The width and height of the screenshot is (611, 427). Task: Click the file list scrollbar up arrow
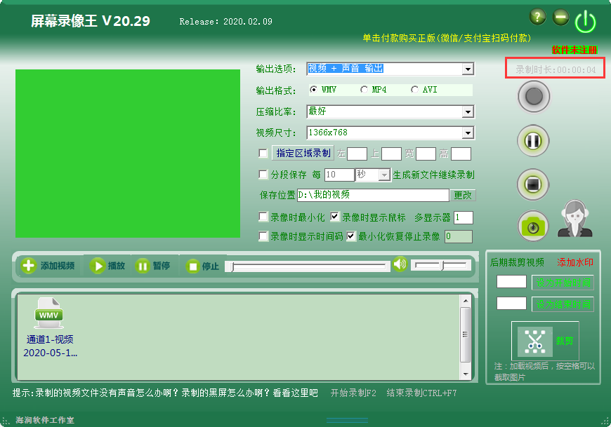(466, 301)
